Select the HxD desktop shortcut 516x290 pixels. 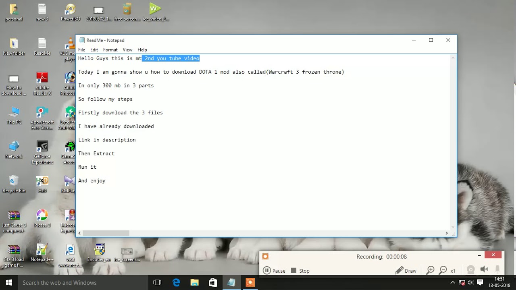42,184
